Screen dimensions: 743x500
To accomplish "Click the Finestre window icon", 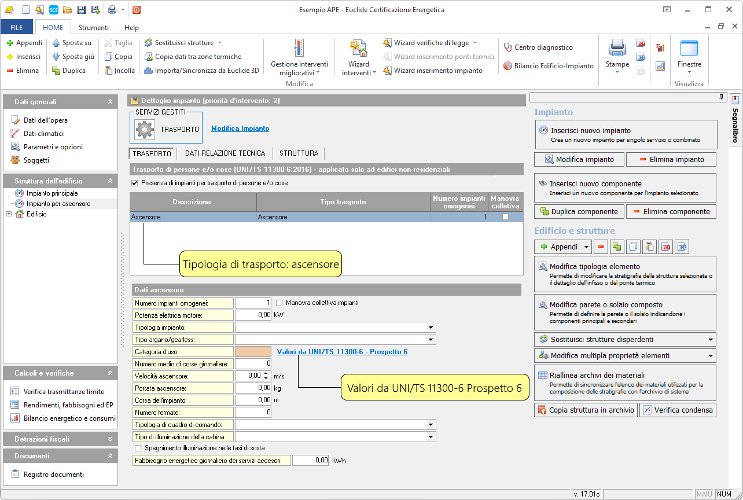I will [x=689, y=49].
